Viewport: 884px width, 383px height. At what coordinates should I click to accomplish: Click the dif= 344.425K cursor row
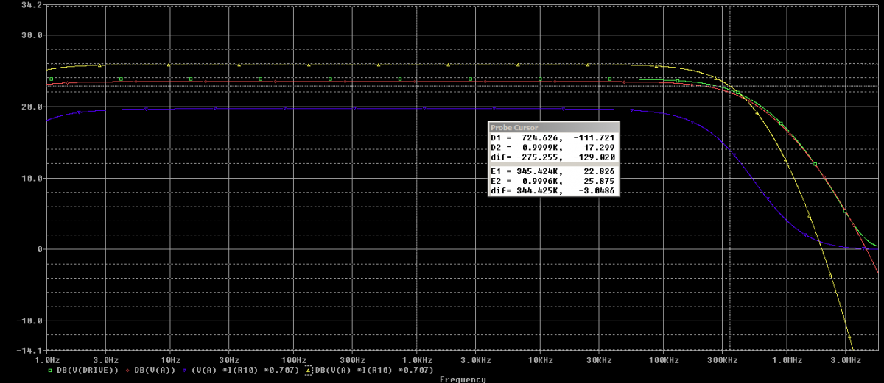(x=553, y=191)
